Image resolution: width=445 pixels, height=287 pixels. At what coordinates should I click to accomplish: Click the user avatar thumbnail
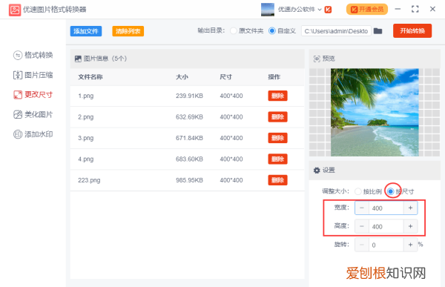[x=268, y=10]
